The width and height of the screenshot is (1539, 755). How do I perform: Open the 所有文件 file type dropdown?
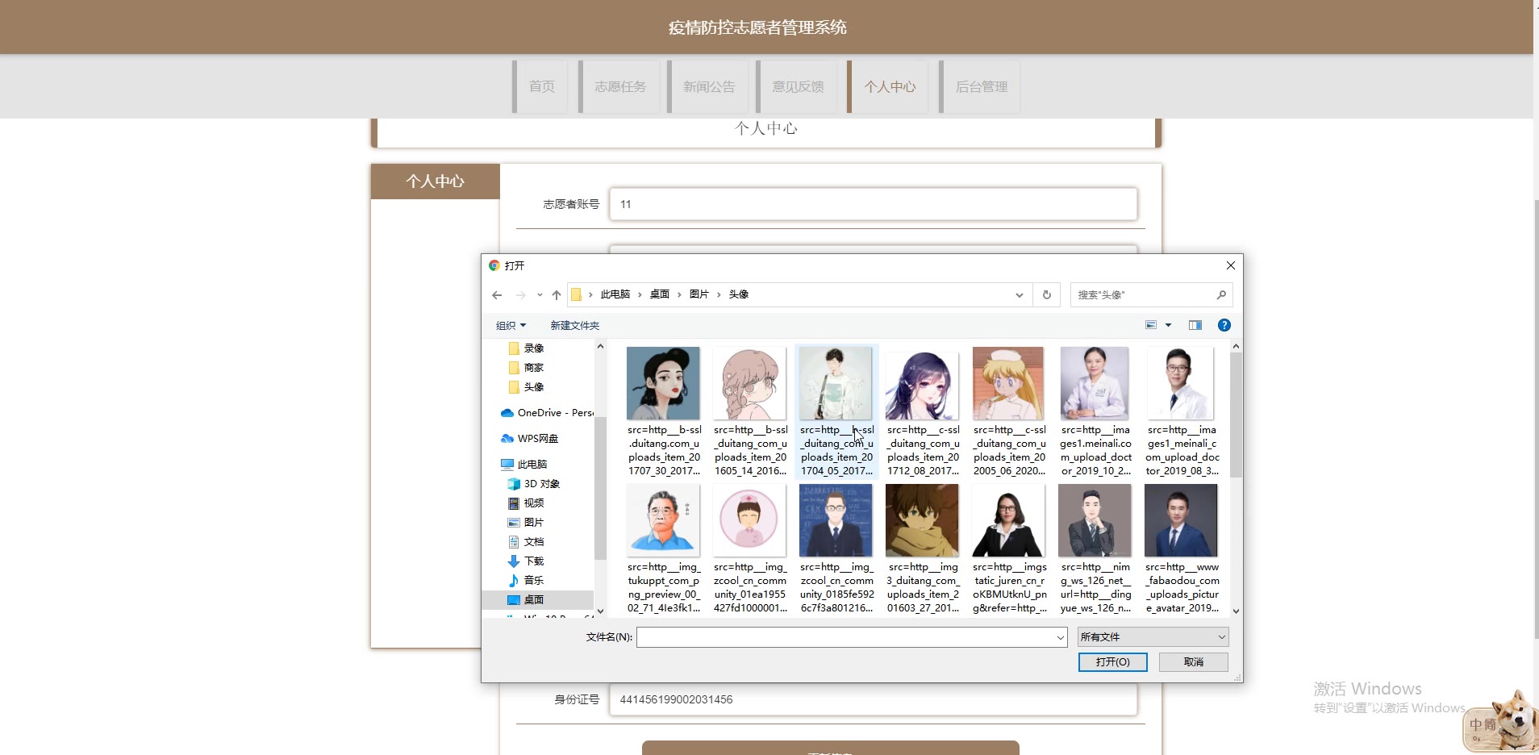(x=1153, y=637)
